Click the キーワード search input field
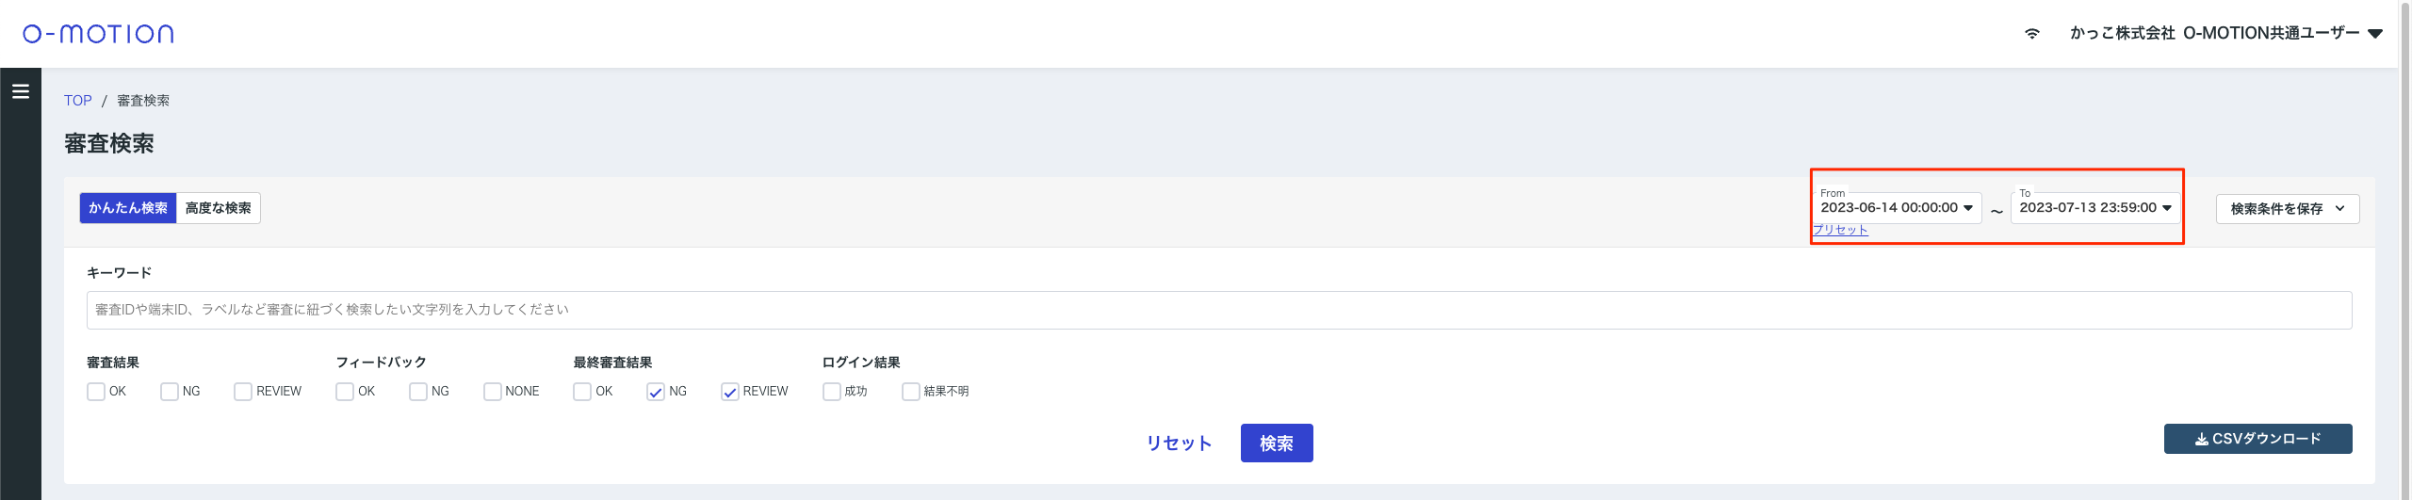2412x500 pixels. coord(1219,310)
